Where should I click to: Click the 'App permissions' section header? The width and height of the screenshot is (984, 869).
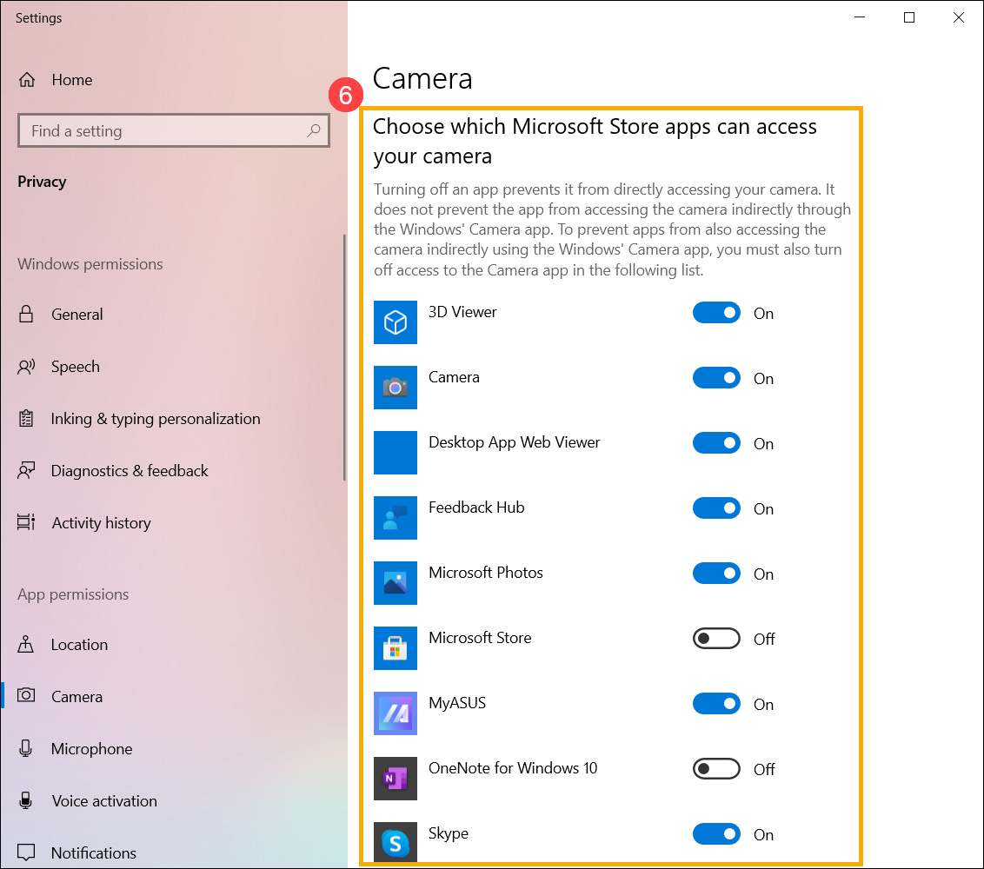tap(73, 594)
